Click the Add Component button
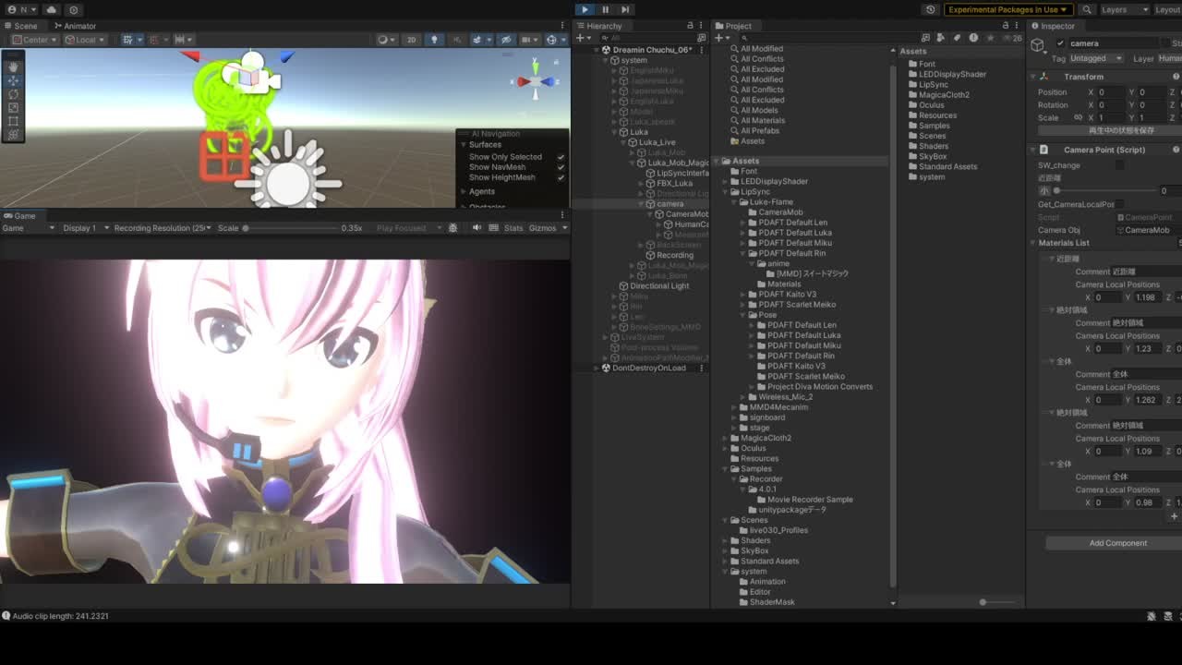Image resolution: width=1182 pixels, height=665 pixels. click(1117, 543)
